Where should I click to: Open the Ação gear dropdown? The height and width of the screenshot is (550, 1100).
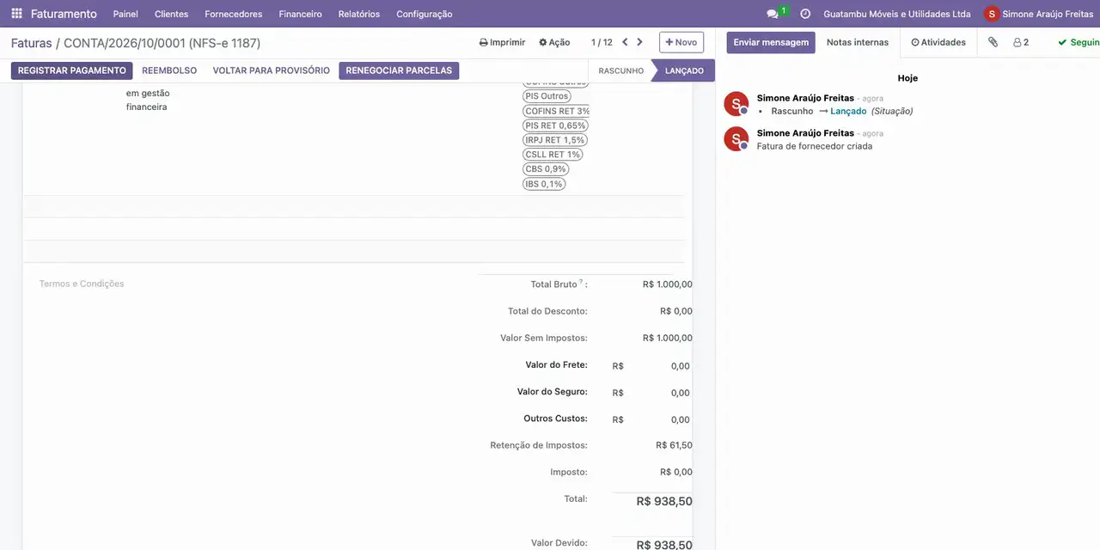[554, 42]
